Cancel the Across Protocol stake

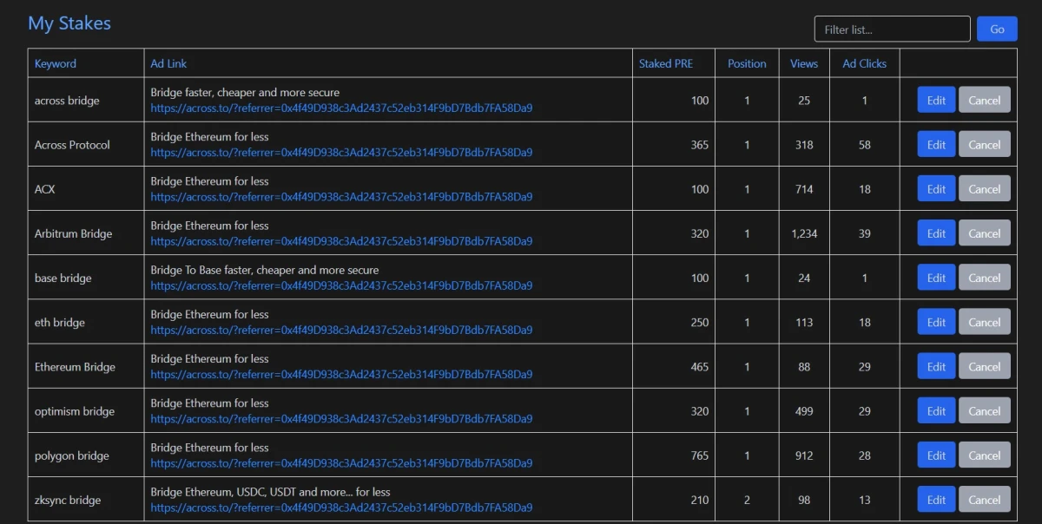point(985,144)
